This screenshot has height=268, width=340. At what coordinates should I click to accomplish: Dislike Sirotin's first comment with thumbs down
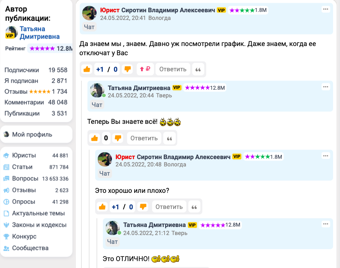(x=128, y=69)
